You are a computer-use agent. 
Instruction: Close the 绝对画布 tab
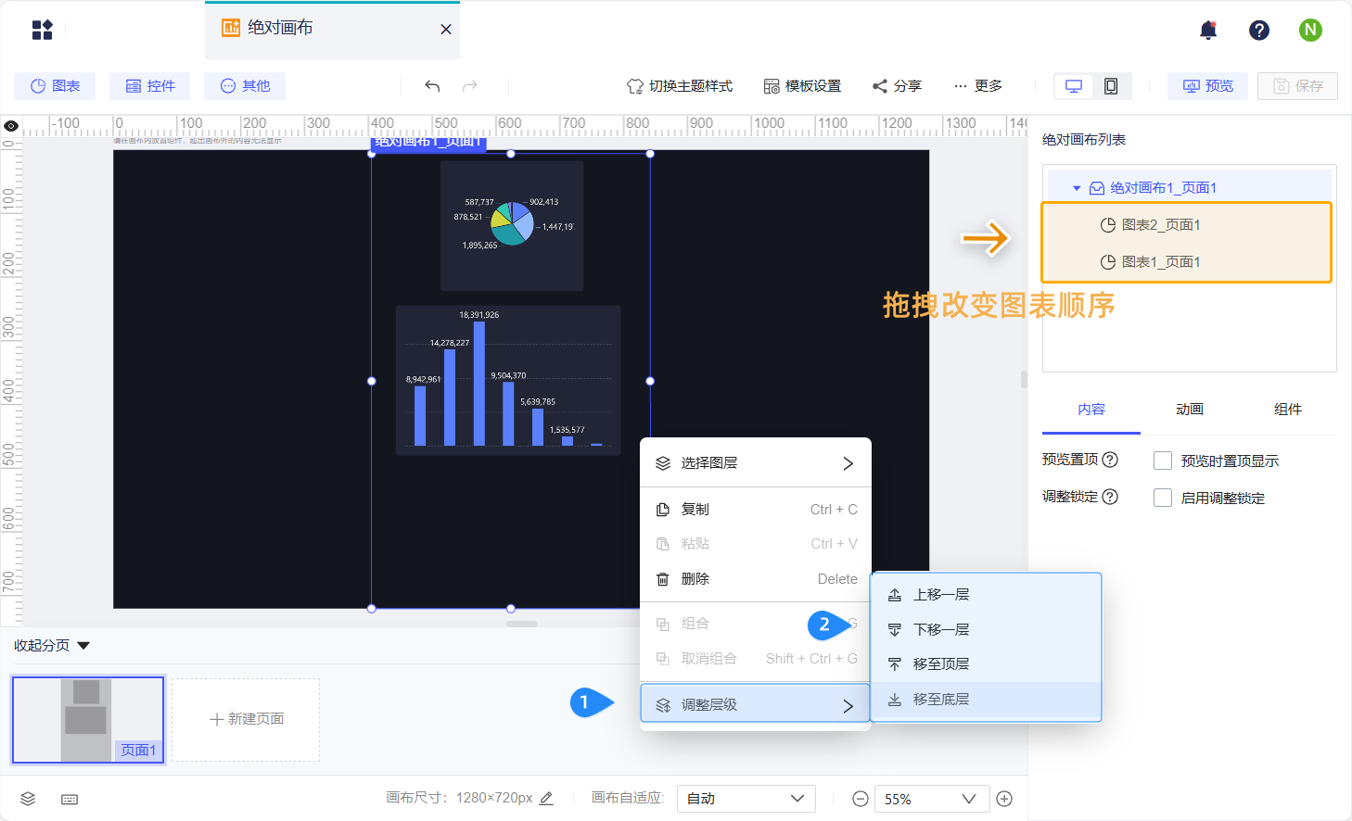[x=446, y=30]
